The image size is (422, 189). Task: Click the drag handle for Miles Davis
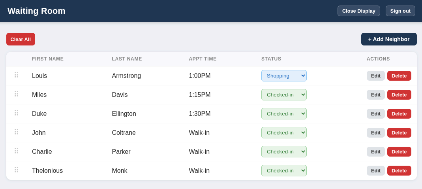(x=17, y=94)
